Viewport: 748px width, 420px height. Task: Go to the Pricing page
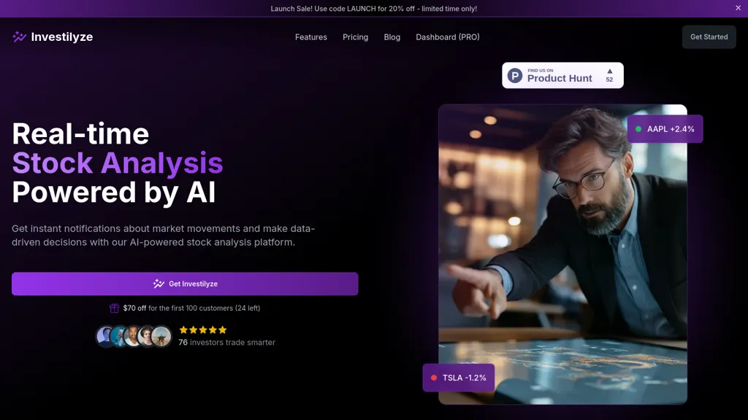356,37
